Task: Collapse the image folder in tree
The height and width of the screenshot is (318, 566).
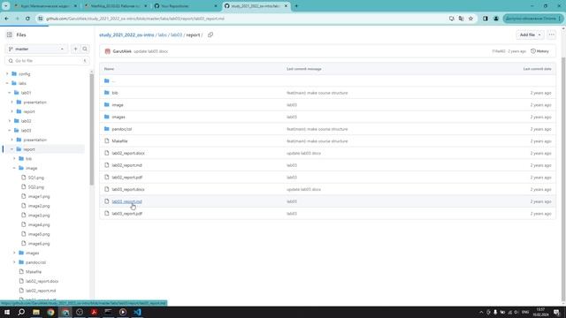Action: tap(14, 168)
